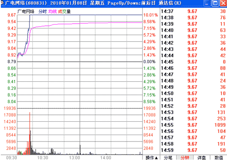Click the 13:00 volume spike bar
Screen dimensions: 227x160
coord(80,150)
